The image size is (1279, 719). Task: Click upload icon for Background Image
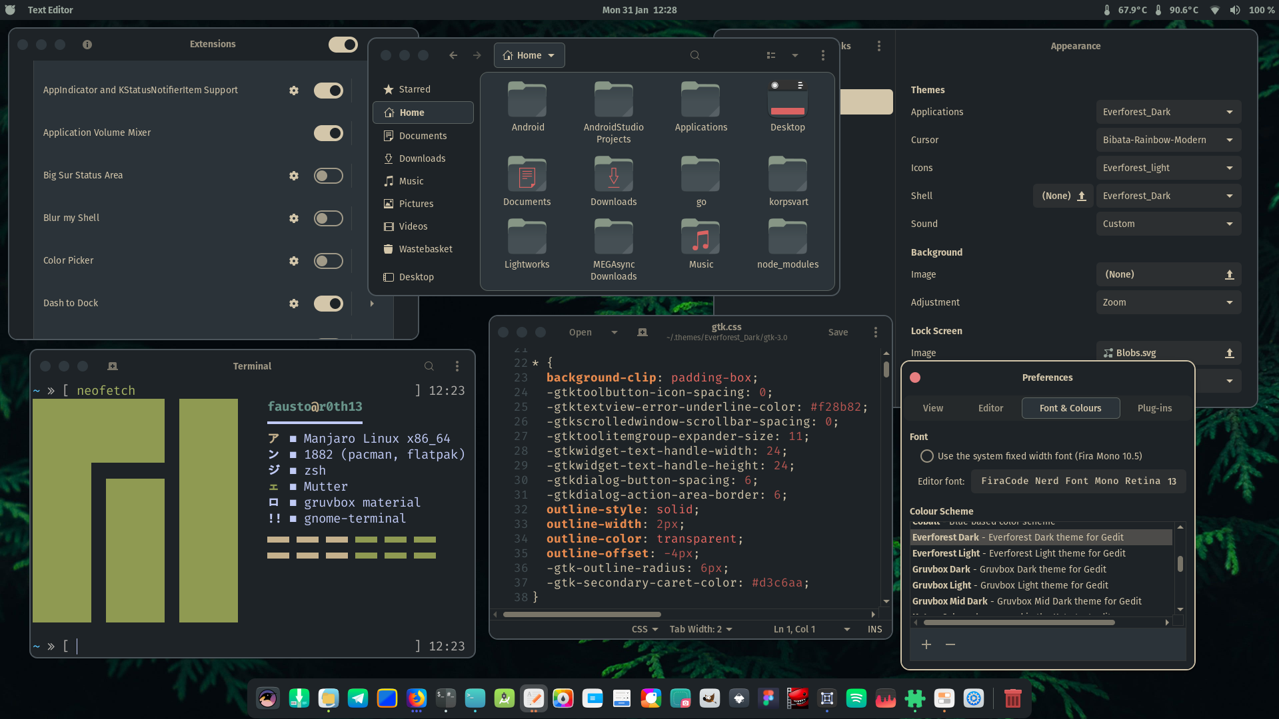pyautogui.click(x=1230, y=275)
